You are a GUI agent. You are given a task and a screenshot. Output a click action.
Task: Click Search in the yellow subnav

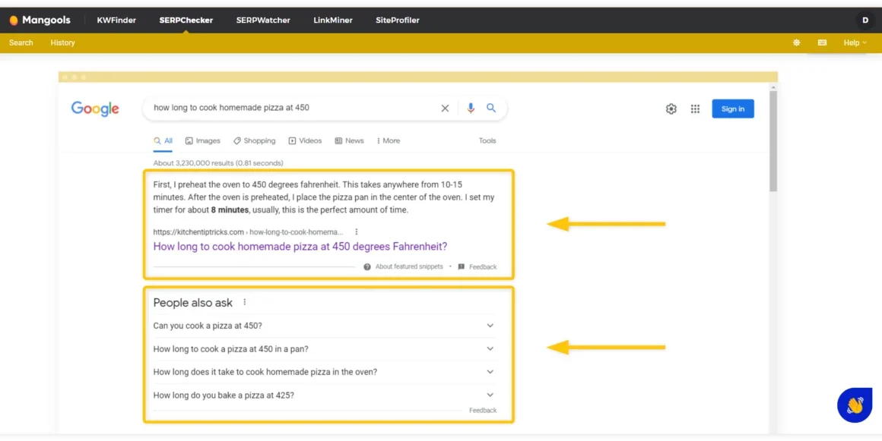21,43
